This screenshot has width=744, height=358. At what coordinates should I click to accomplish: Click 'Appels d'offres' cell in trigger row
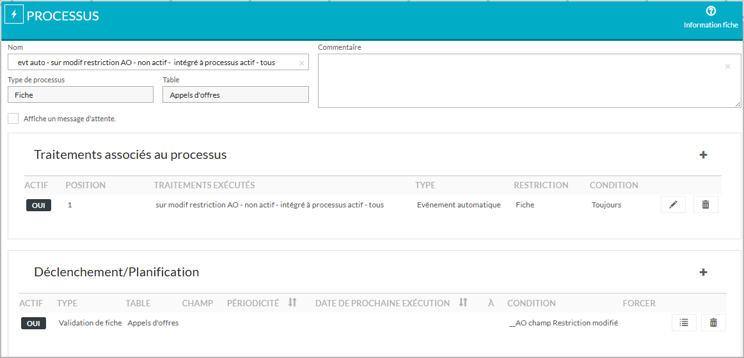[x=153, y=322]
